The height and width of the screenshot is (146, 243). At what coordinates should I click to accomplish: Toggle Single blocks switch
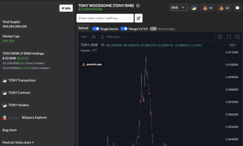coord(96,29)
